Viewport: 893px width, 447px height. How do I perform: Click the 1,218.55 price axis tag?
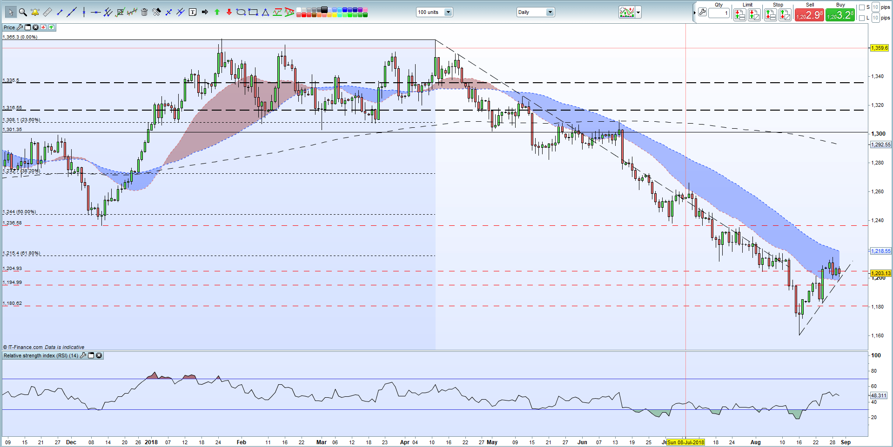pos(880,251)
